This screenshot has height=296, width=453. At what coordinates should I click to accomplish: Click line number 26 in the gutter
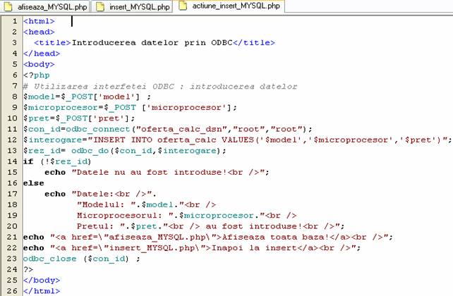(13, 290)
